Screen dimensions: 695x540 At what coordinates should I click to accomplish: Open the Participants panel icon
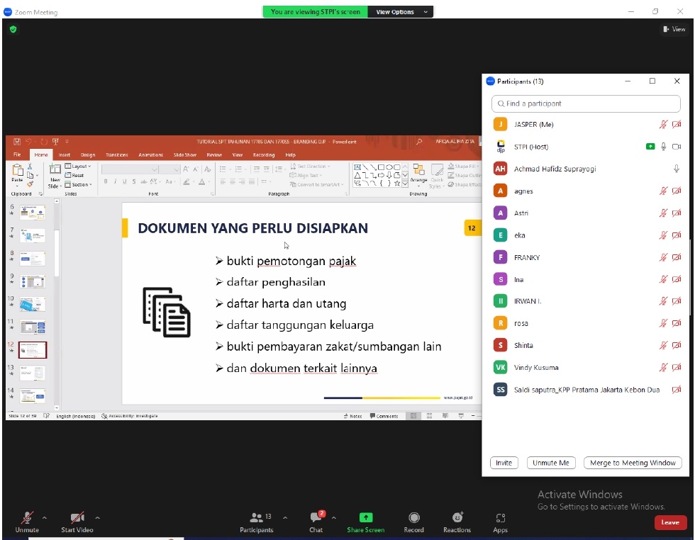256,518
